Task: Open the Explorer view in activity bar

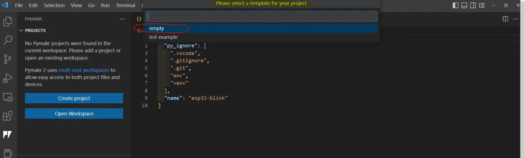Action: (x=8, y=22)
